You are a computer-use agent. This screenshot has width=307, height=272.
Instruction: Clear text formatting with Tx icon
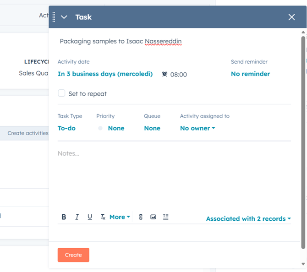[x=103, y=217]
